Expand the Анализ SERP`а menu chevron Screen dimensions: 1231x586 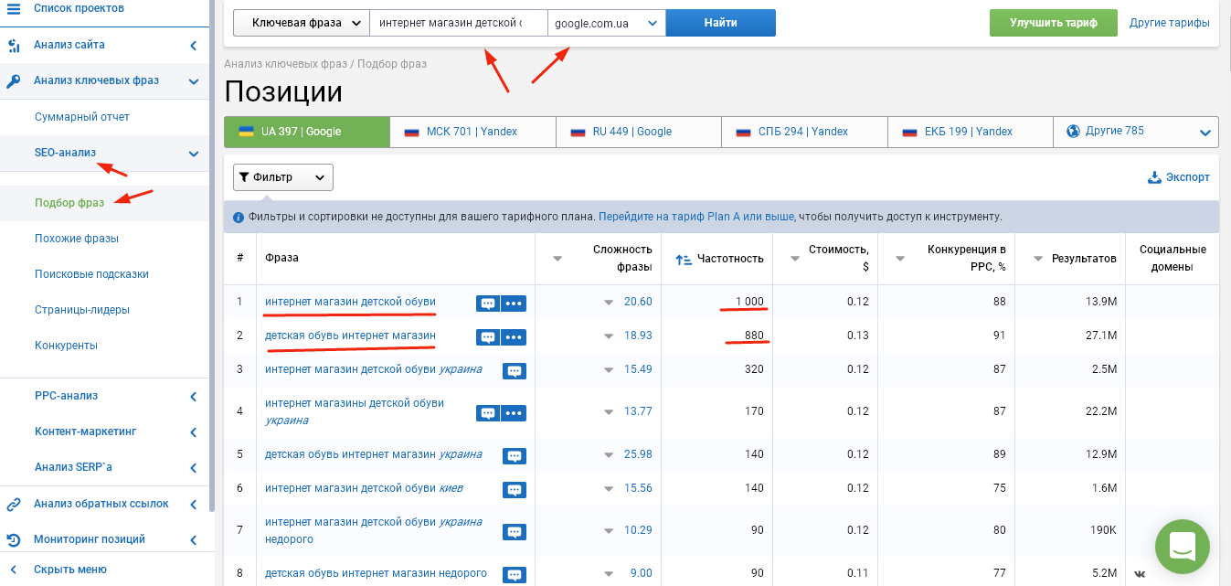(194, 468)
